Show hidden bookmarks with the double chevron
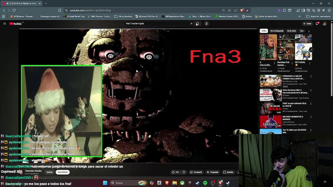Image resolution: width=333 pixels, height=187 pixels. (299, 16)
